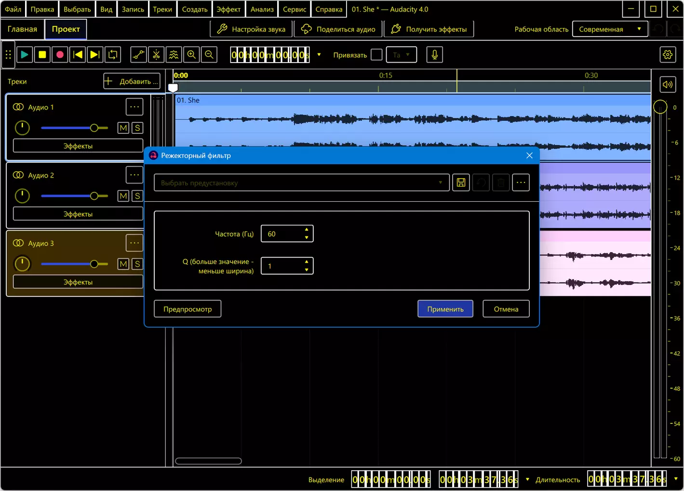Switch to the Главная tab
This screenshot has height=491, width=684.
pyautogui.click(x=22, y=29)
